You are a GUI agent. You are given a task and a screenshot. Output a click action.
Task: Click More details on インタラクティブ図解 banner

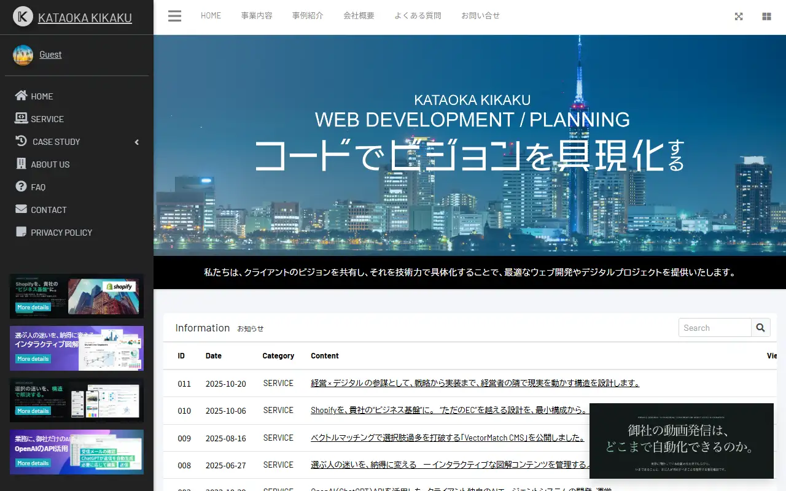coord(33,359)
